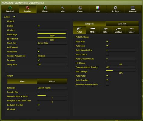
Task: Select the Main target tab
Action: (22, 81)
